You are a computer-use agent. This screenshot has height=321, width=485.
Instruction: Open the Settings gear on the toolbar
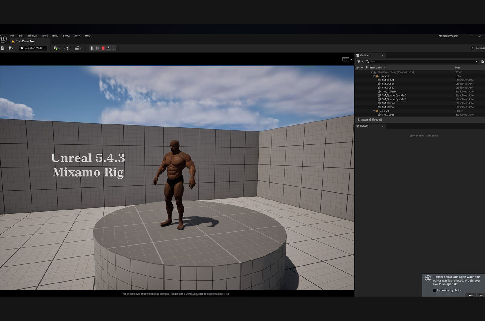[478, 48]
